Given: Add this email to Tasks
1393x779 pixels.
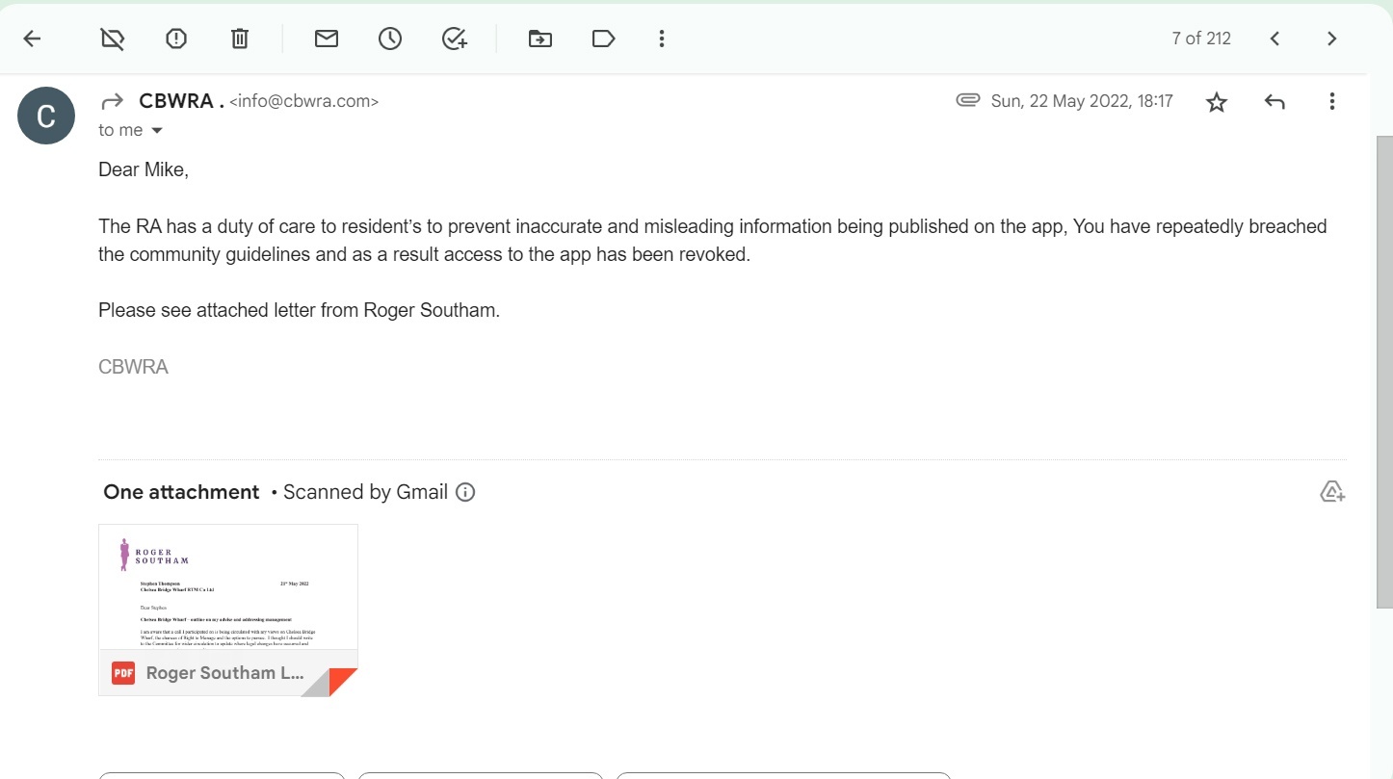Looking at the screenshot, I should click(x=454, y=39).
